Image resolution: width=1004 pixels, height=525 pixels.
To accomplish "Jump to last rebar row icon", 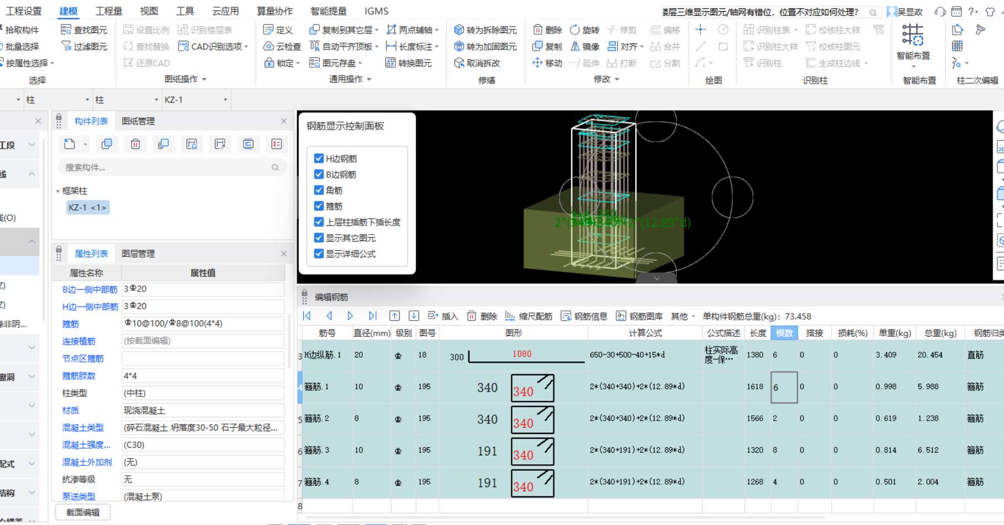I will pos(373,316).
